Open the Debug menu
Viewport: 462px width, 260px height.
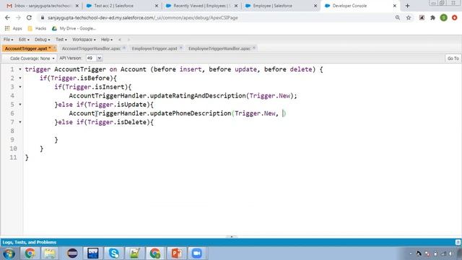pos(42,40)
